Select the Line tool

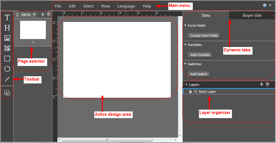7,79
